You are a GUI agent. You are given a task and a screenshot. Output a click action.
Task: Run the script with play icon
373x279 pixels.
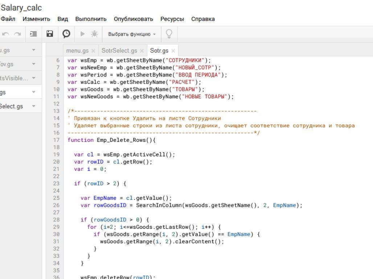click(82, 34)
